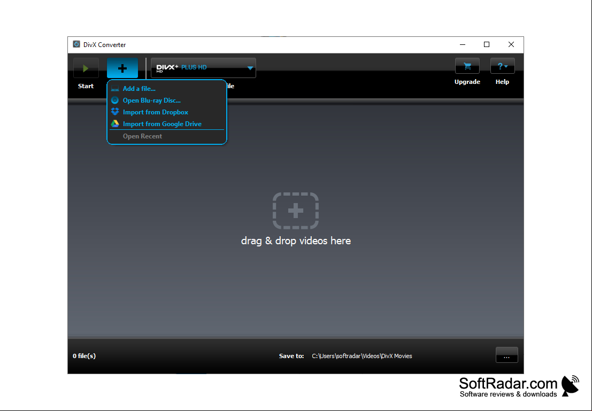Close the DivX Converter window

(x=511, y=44)
